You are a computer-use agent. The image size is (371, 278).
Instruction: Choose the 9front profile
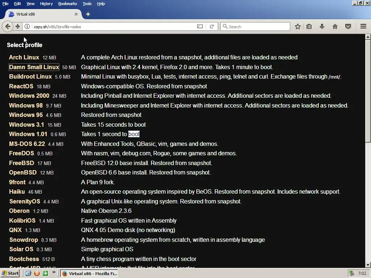click(x=17, y=182)
